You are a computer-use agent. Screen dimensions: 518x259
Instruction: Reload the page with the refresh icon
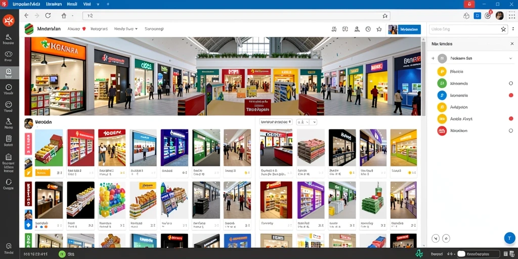pyautogui.click(x=48, y=16)
